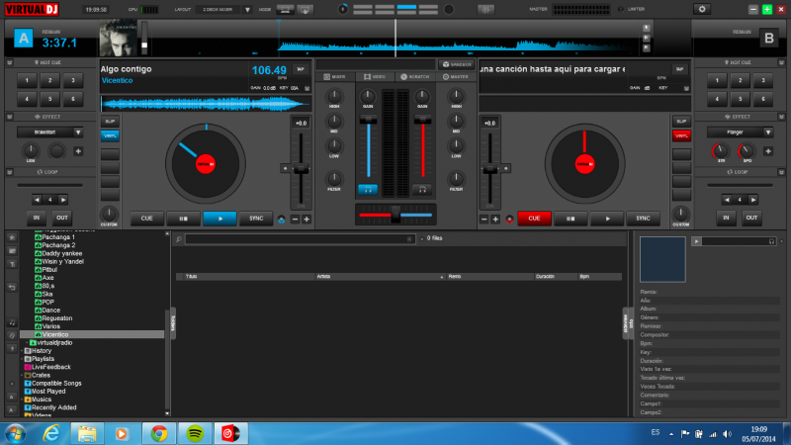Tap BPM on deck A
This screenshot has width=791, height=445.
click(301, 69)
